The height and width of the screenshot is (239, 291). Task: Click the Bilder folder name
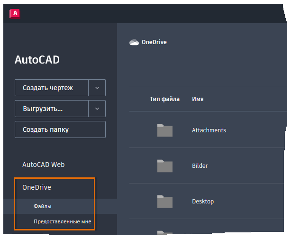200,166
